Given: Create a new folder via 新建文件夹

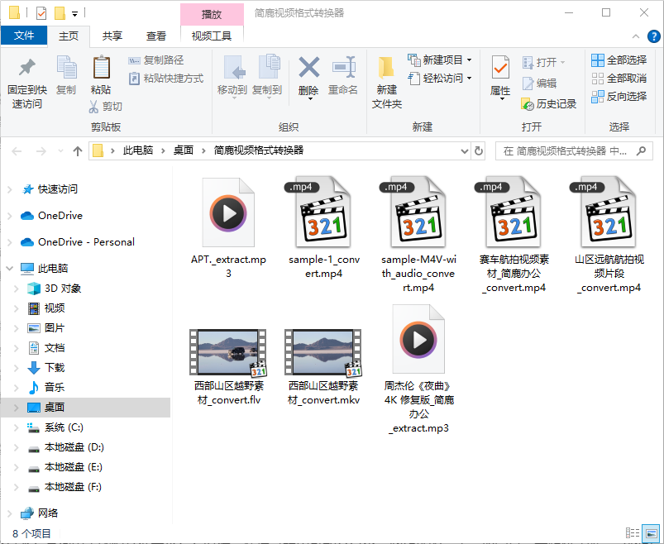Looking at the screenshot, I should [x=385, y=80].
